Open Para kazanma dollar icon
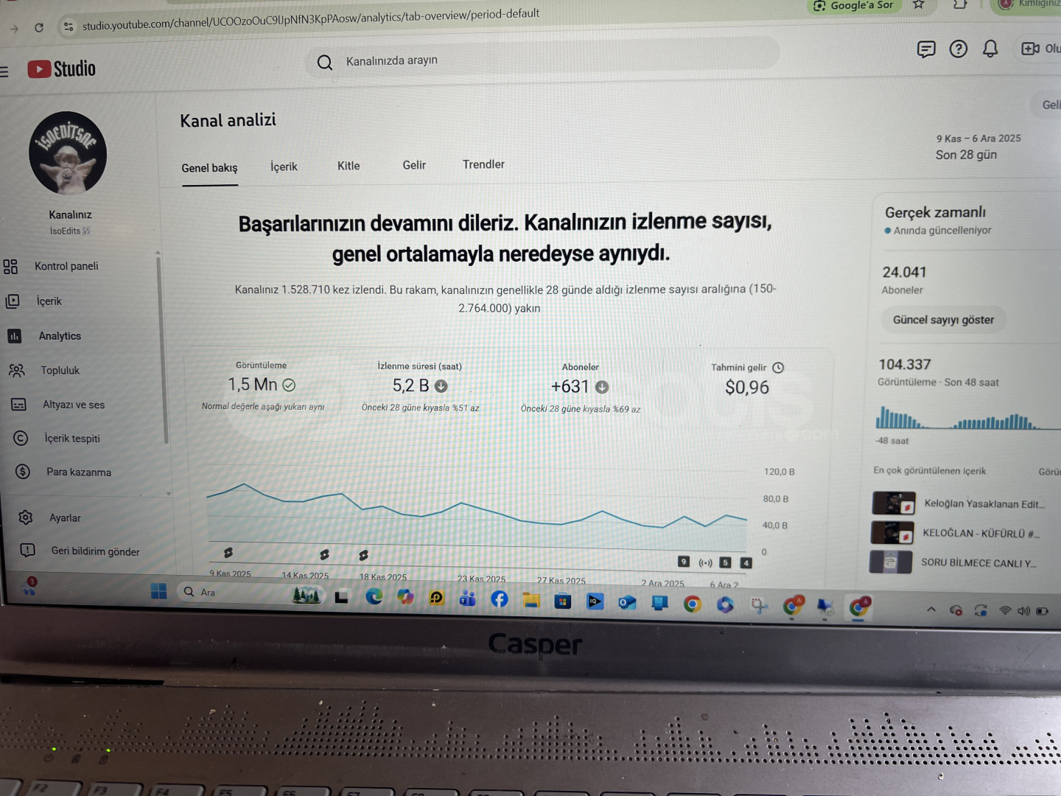The height and width of the screenshot is (796, 1061). (23, 472)
